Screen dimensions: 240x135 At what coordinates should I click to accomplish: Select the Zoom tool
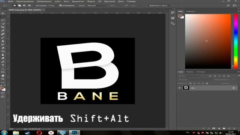coord(3,79)
